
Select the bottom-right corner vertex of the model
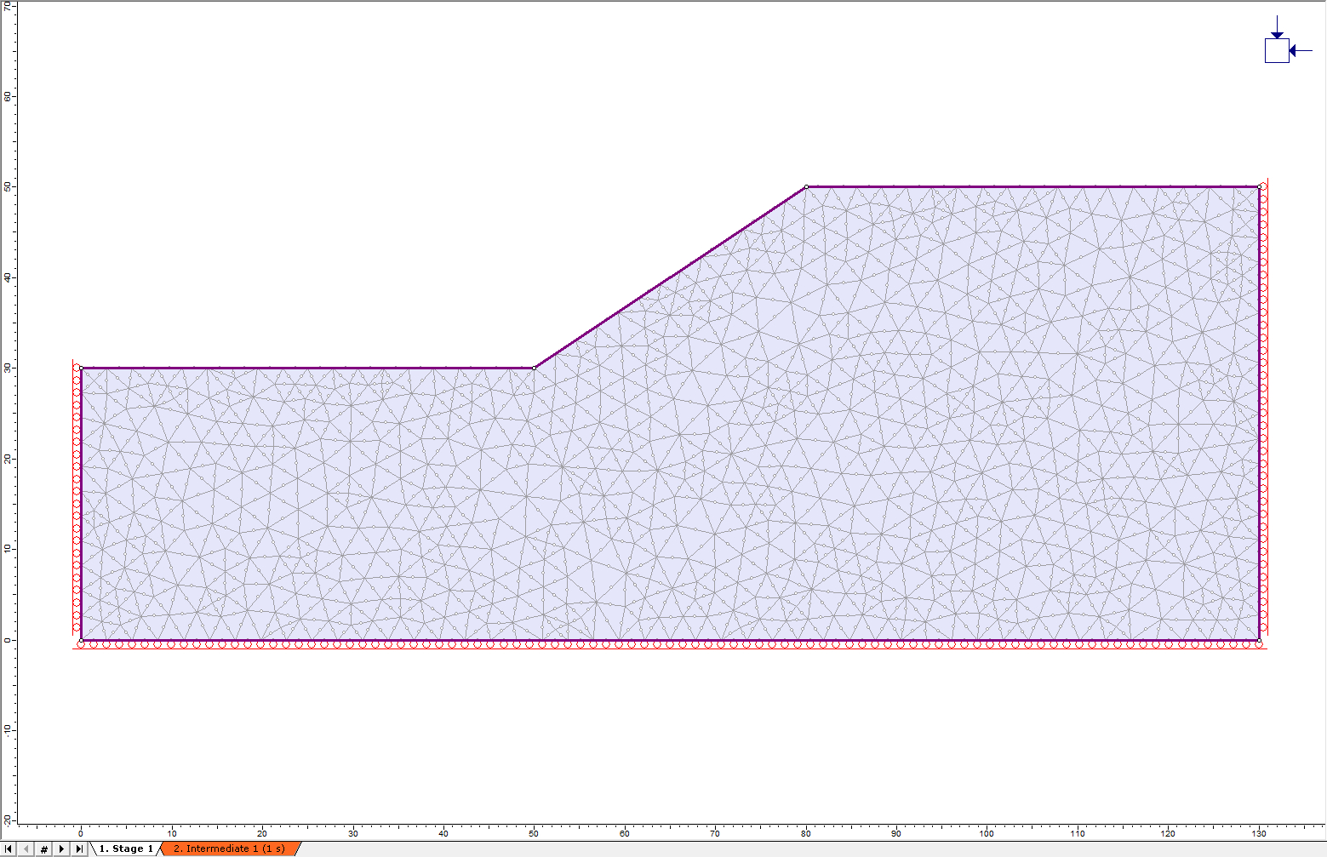pyautogui.click(x=1259, y=640)
